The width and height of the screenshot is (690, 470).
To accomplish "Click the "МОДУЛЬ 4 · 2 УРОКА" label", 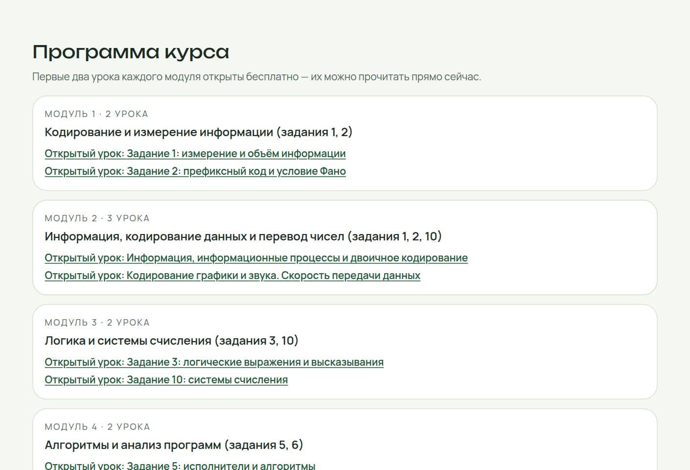I will 97,427.
